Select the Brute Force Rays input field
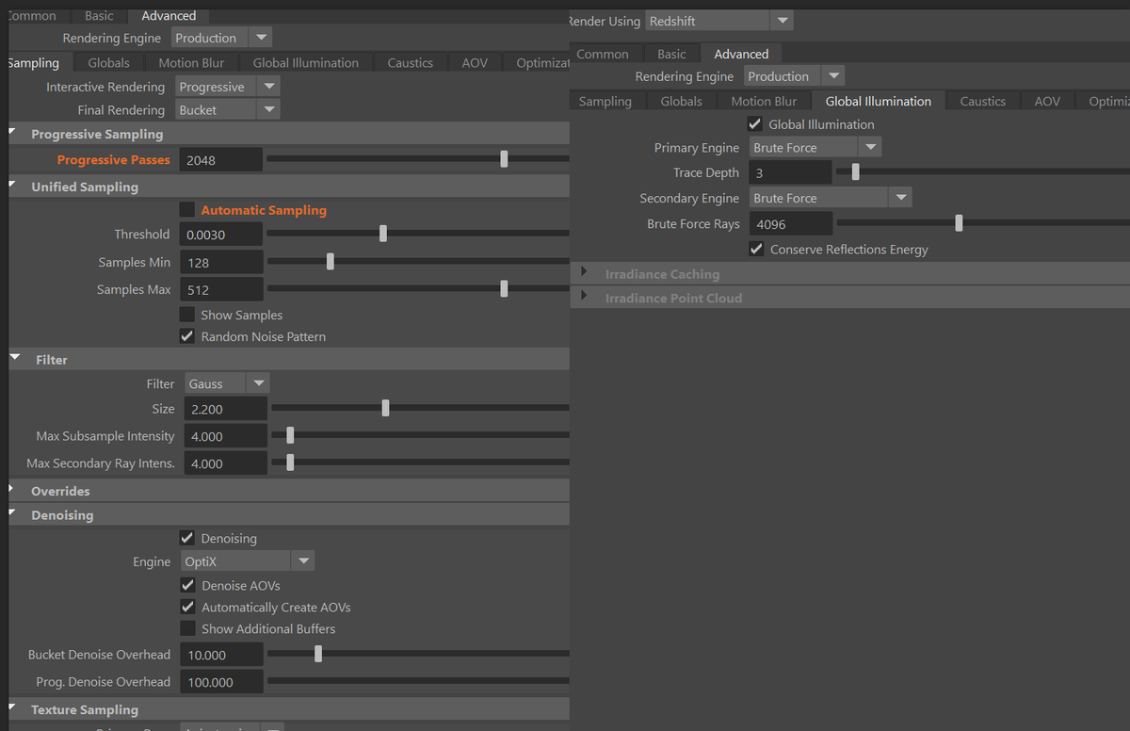The image size is (1130, 731). click(791, 224)
